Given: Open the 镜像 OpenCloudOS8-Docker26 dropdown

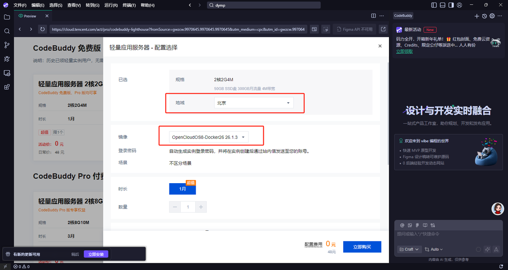Looking at the screenshot, I should [209, 137].
